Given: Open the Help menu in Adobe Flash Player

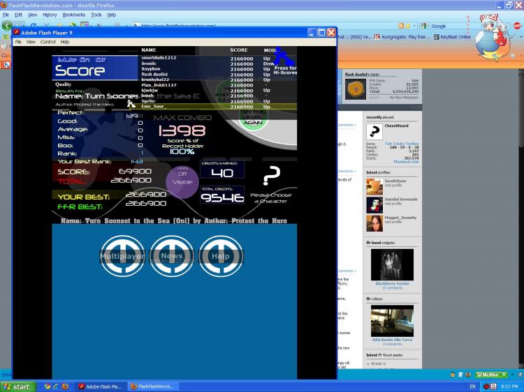Looking at the screenshot, I should (x=65, y=42).
